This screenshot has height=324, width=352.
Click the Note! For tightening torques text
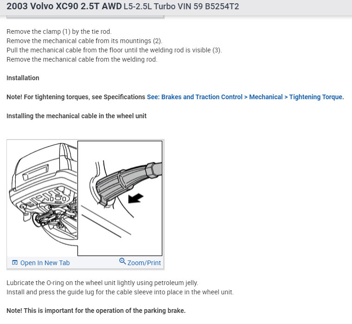pyautogui.click(x=76, y=97)
